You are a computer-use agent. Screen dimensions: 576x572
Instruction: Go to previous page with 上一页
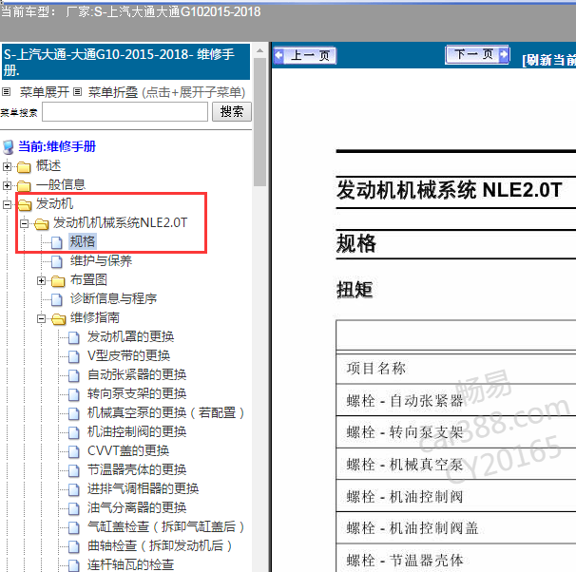click(305, 56)
